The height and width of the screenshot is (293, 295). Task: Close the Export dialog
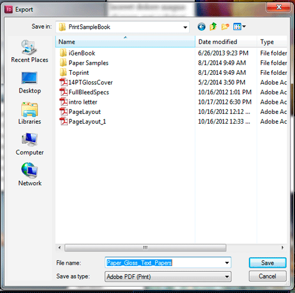279,7
